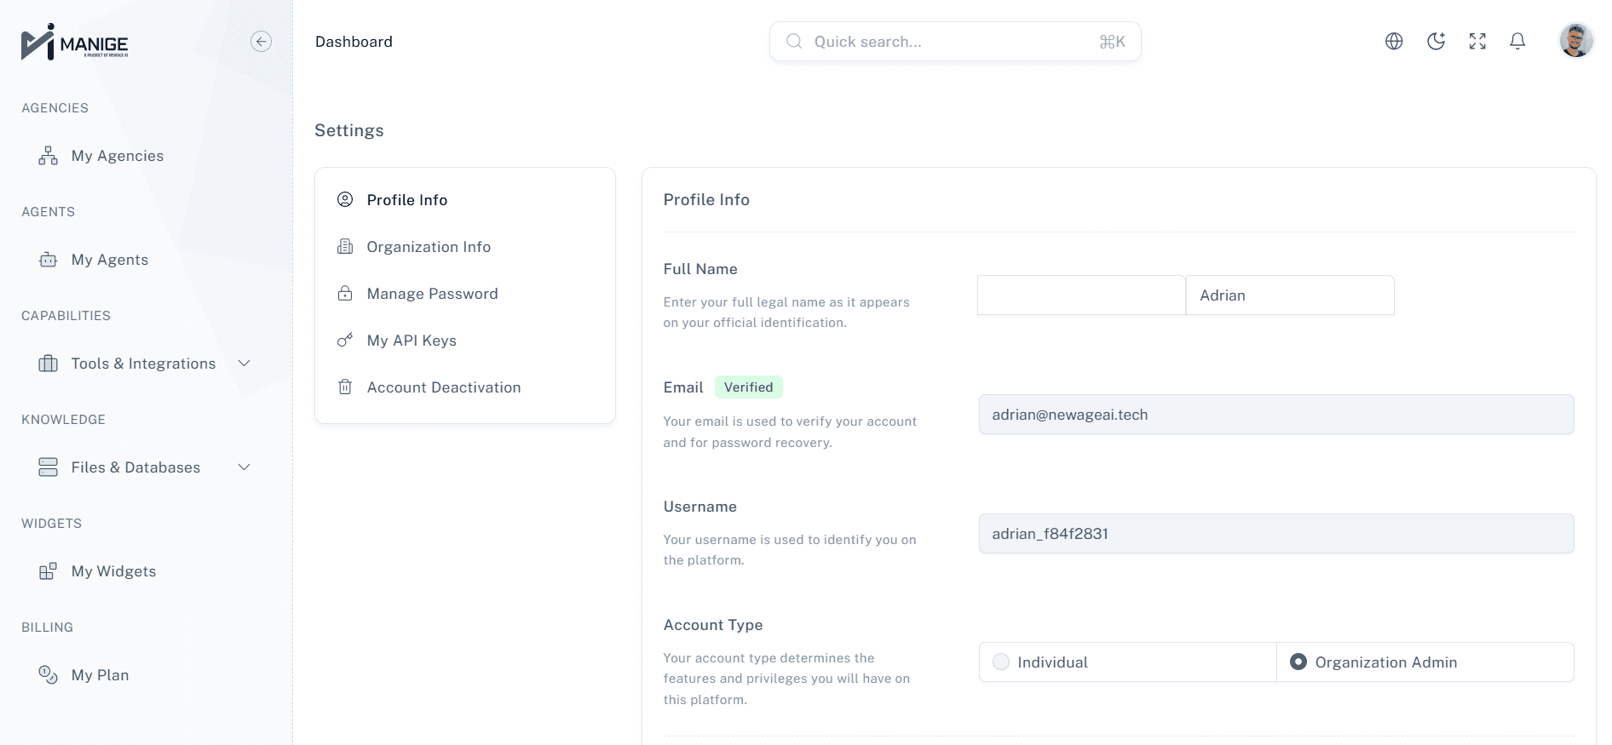Enter fullscreen with the expand icon
Image resolution: width=1612 pixels, height=745 pixels.
coord(1477,42)
